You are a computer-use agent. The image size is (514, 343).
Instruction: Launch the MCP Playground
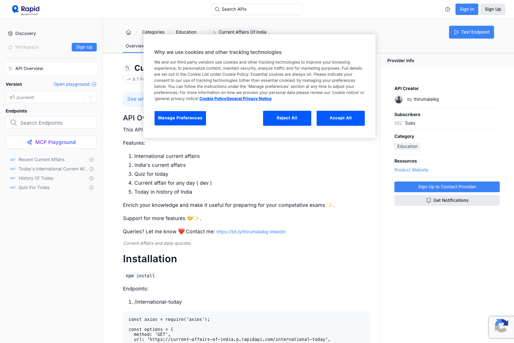point(51,142)
